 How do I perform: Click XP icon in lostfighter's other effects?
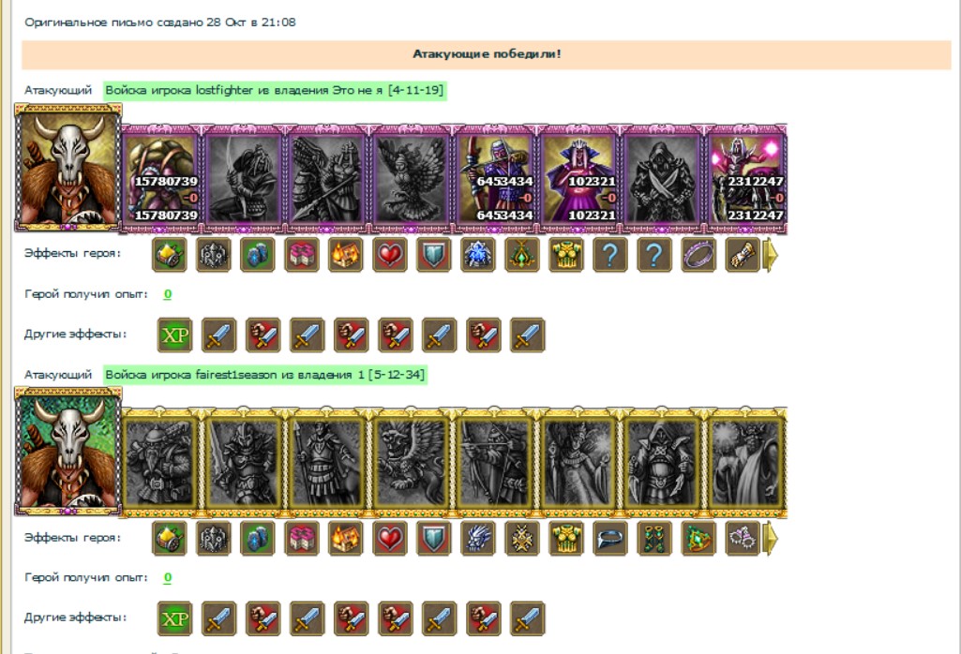(174, 334)
